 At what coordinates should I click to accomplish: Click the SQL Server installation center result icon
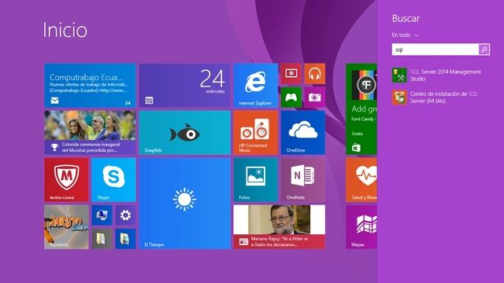[x=399, y=97]
